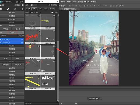Star the red INDIANA template W200309
This screenshot has width=140, height=105.
(38, 31)
